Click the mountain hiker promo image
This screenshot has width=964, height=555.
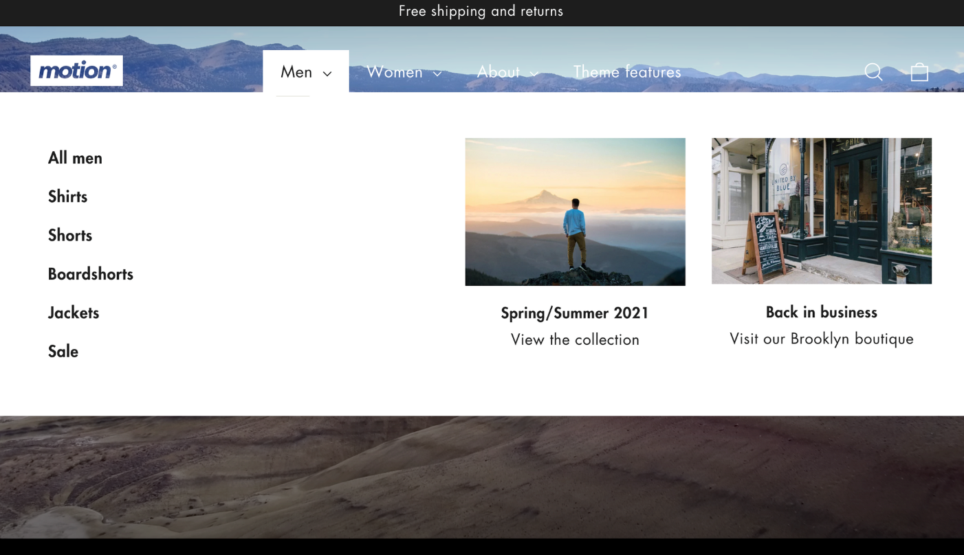point(575,212)
